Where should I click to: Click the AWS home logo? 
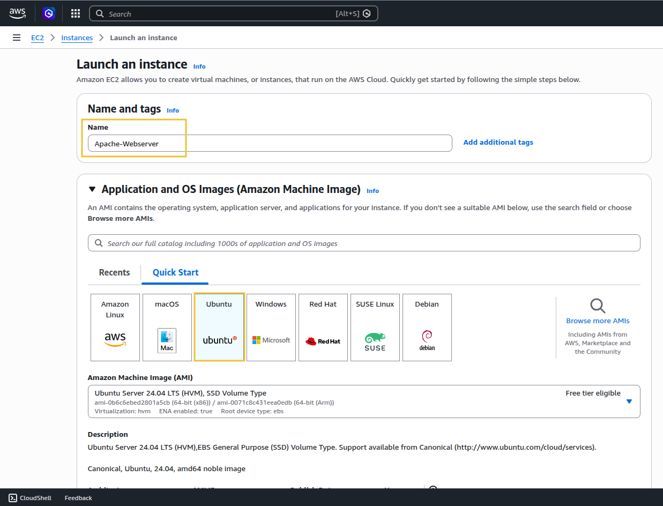pyautogui.click(x=17, y=13)
